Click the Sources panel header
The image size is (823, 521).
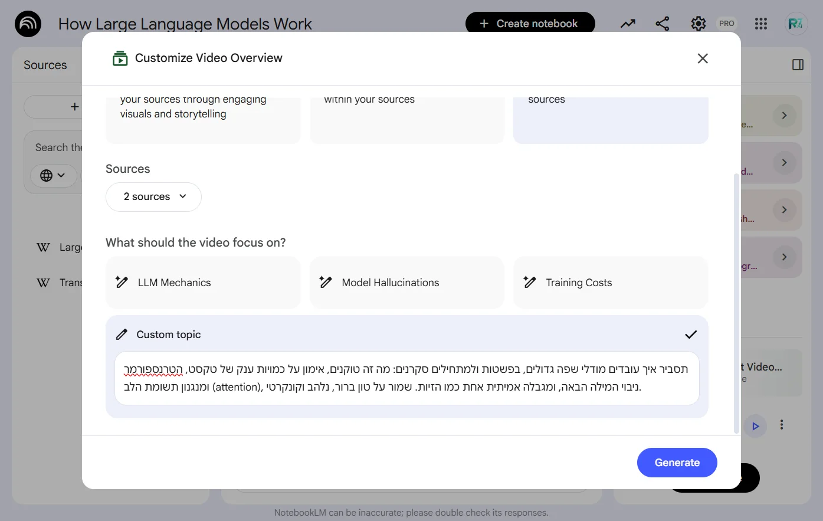(45, 65)
